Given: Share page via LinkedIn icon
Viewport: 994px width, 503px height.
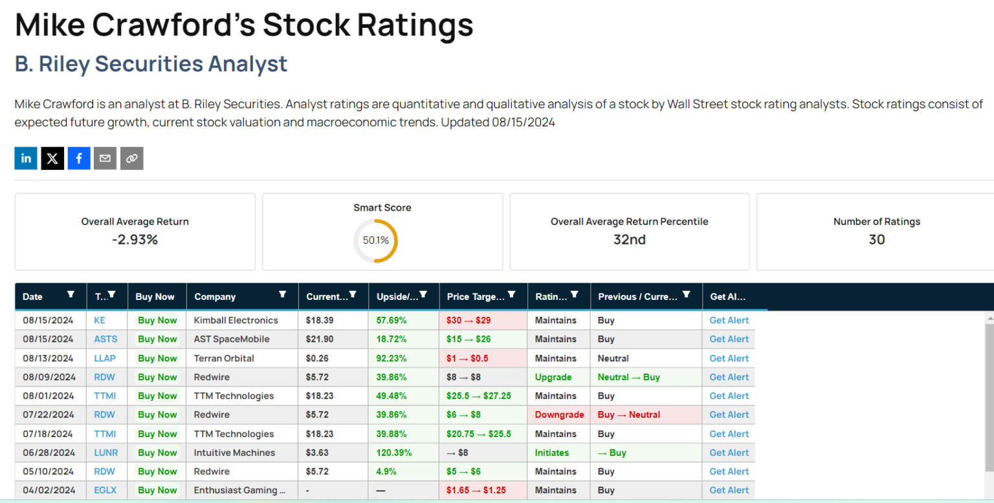Looking at the screenshot, I should (x=26, y=158).
